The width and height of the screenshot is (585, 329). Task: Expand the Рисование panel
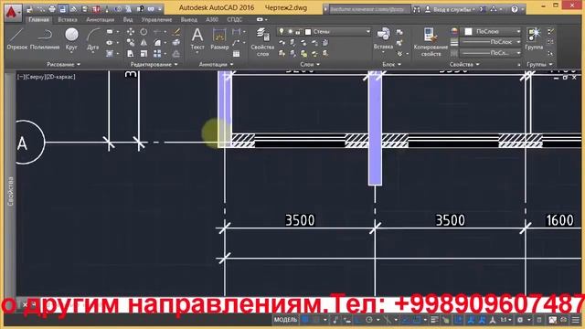[x=63, y=65]
